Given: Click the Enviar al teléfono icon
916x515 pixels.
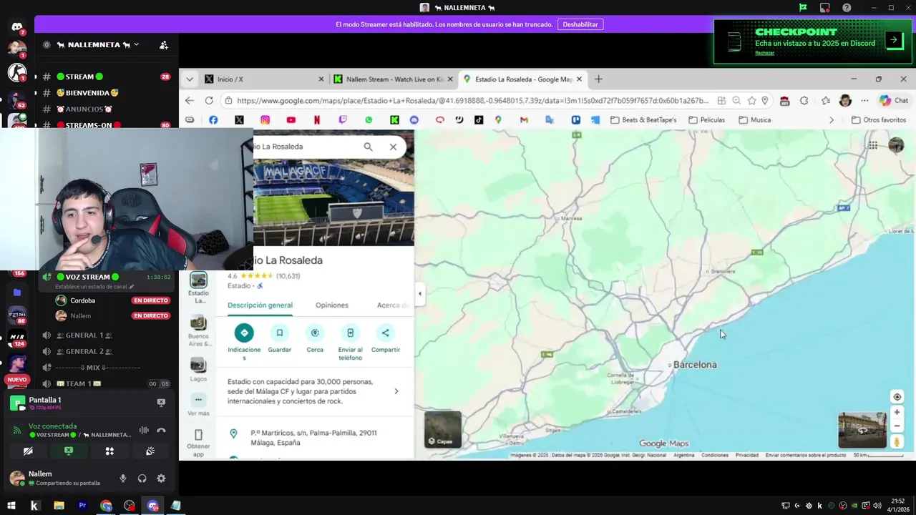Looking at the screenshot, I should coord(350,333).
